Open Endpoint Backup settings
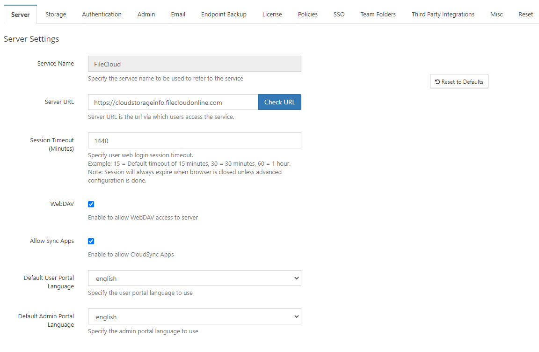This screenshot has height=352, width=539. 224,14
